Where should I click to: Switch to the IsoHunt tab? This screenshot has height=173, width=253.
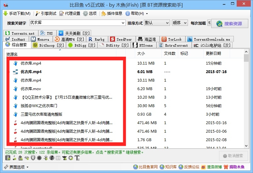pyautogui.click(x=16, y=39)
